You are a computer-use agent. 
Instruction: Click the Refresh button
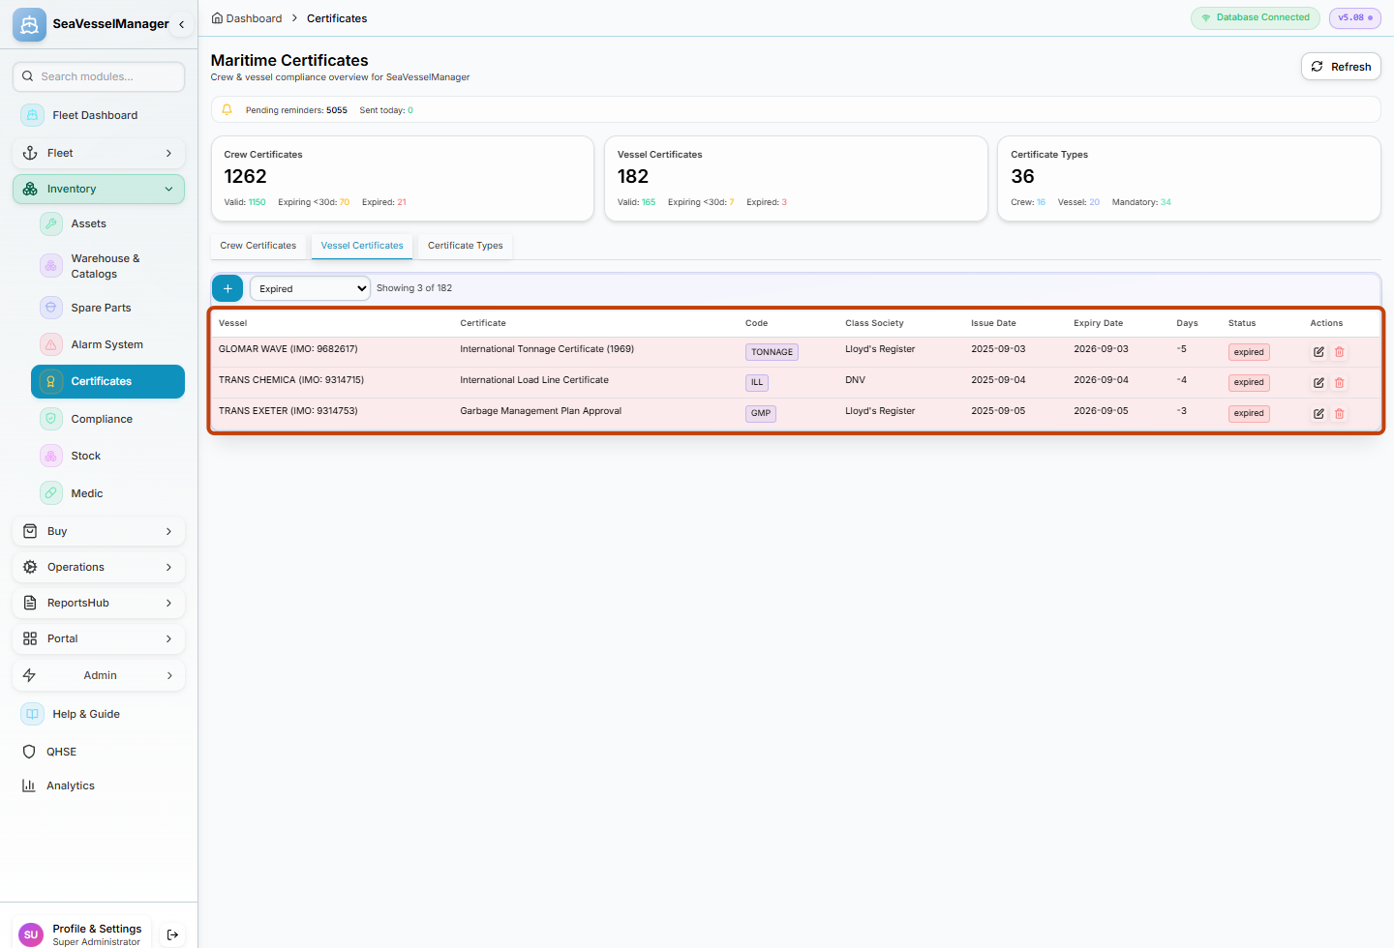point(1341,67)
